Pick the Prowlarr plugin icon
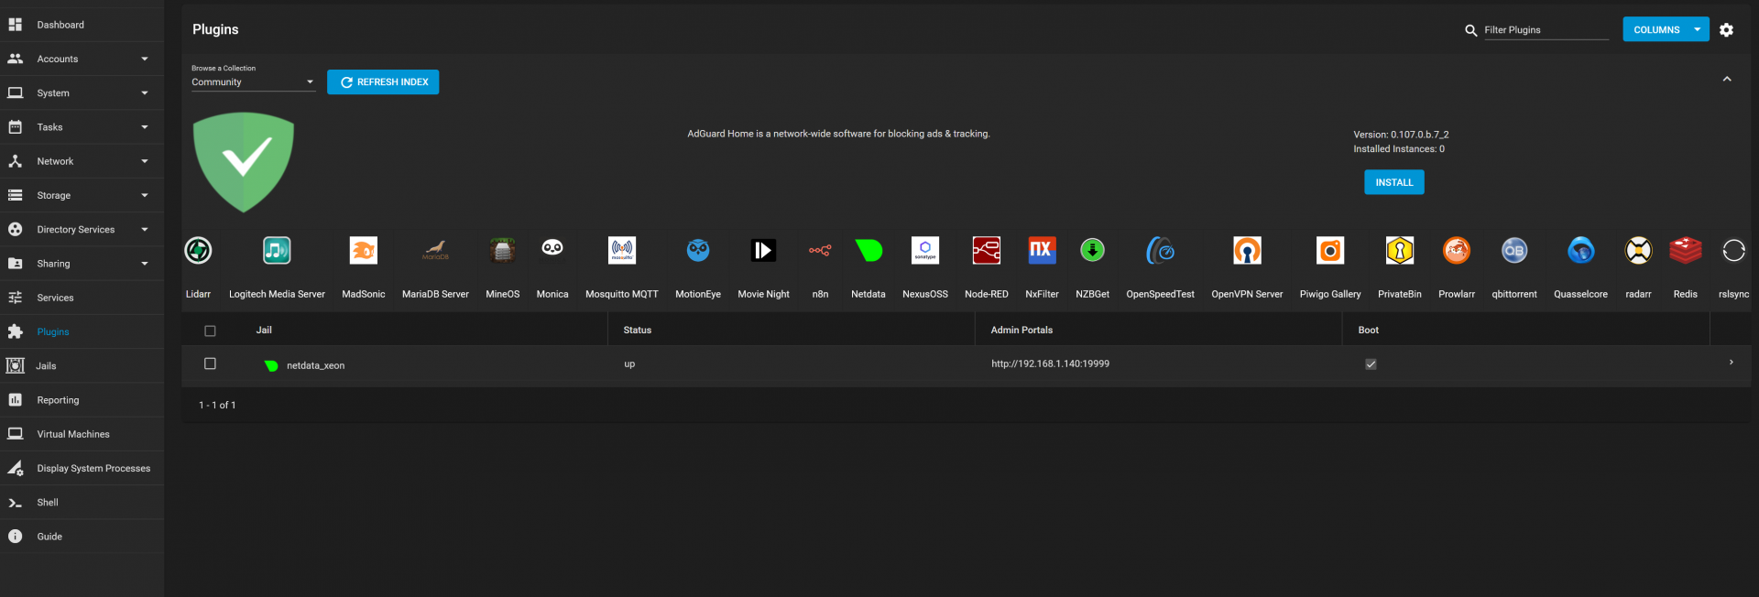 point(1457,250)
